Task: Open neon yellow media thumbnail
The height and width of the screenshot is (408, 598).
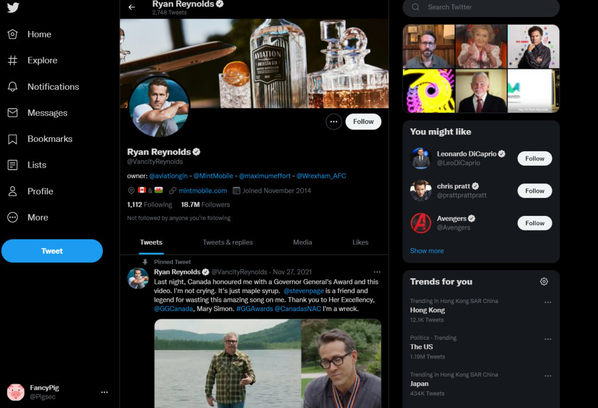Action: [429, 90]
